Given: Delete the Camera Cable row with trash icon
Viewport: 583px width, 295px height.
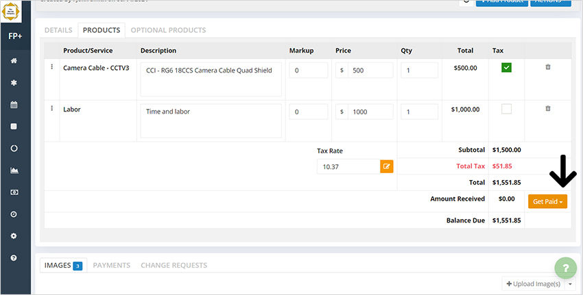Looking at the screenshot, I should coord(548,67).
